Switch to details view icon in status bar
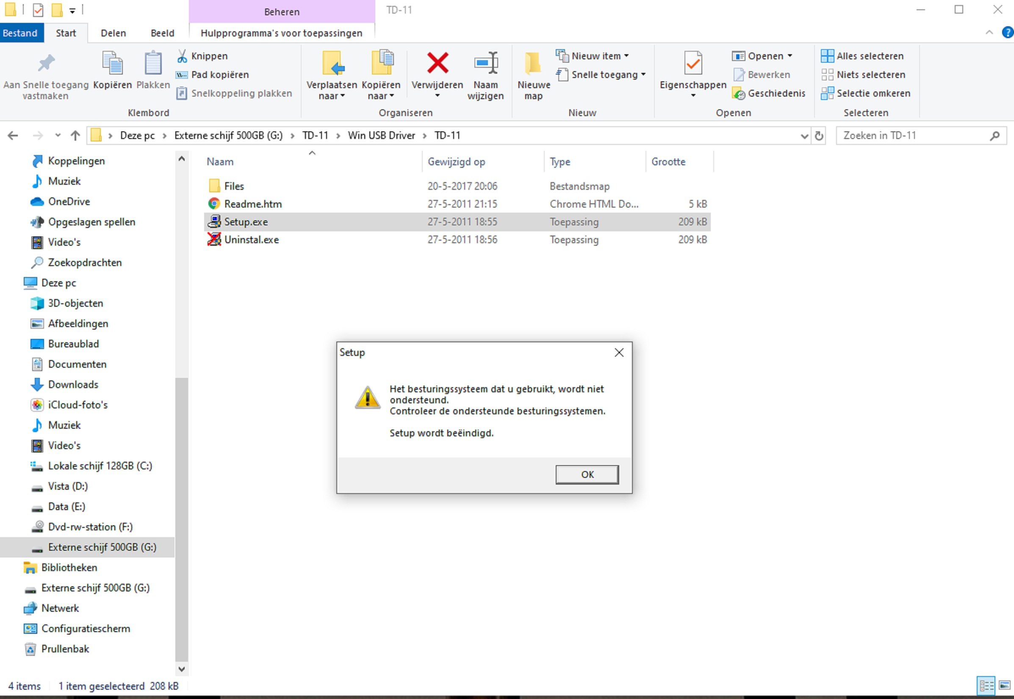The width and height of the screenshot is (1014, 699). point(986,685)
